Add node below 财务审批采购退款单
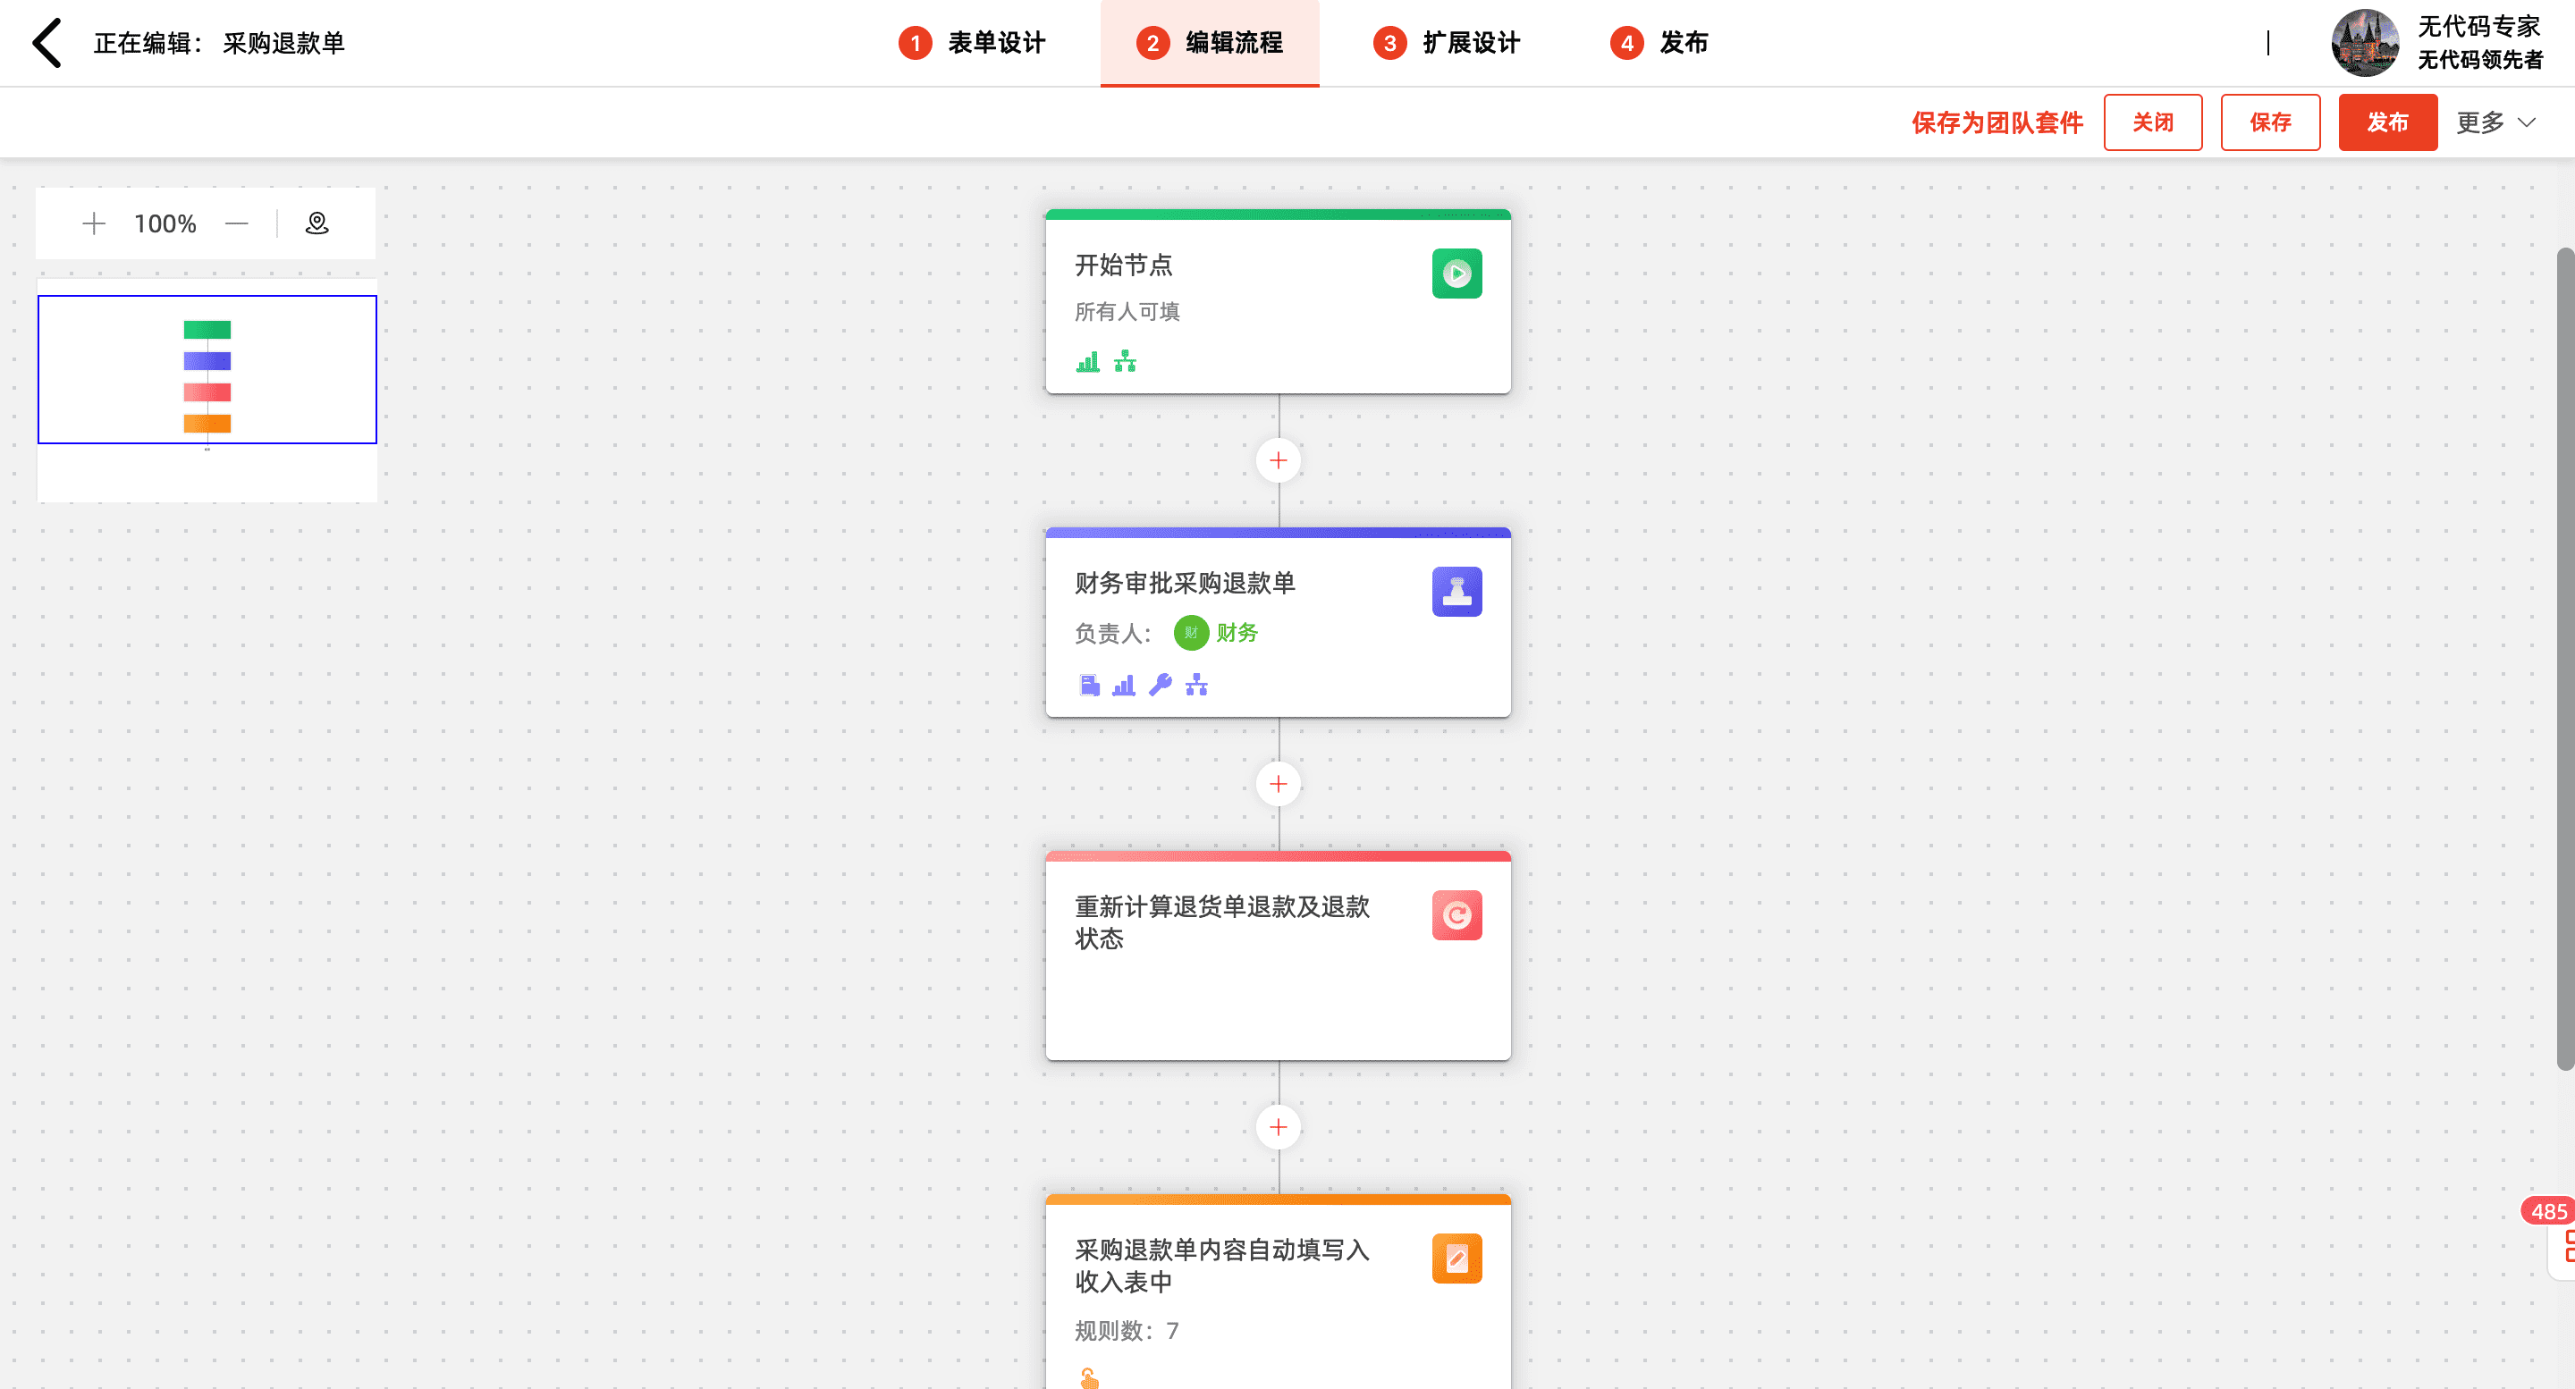 [x=1278, y=785]
